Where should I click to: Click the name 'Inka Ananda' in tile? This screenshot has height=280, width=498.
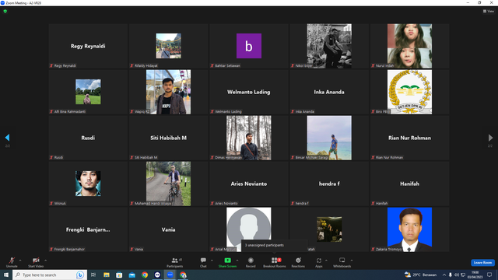(329, 92)
